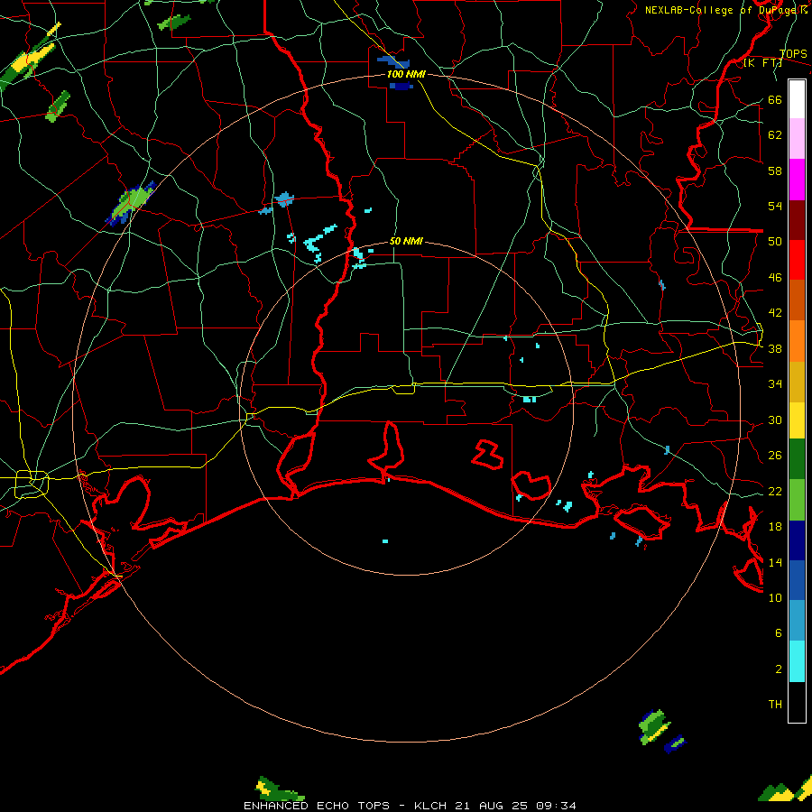This screenshot has height=812, width=812.
Task: Click the legend value 54
Action: [x=775, y=206]
